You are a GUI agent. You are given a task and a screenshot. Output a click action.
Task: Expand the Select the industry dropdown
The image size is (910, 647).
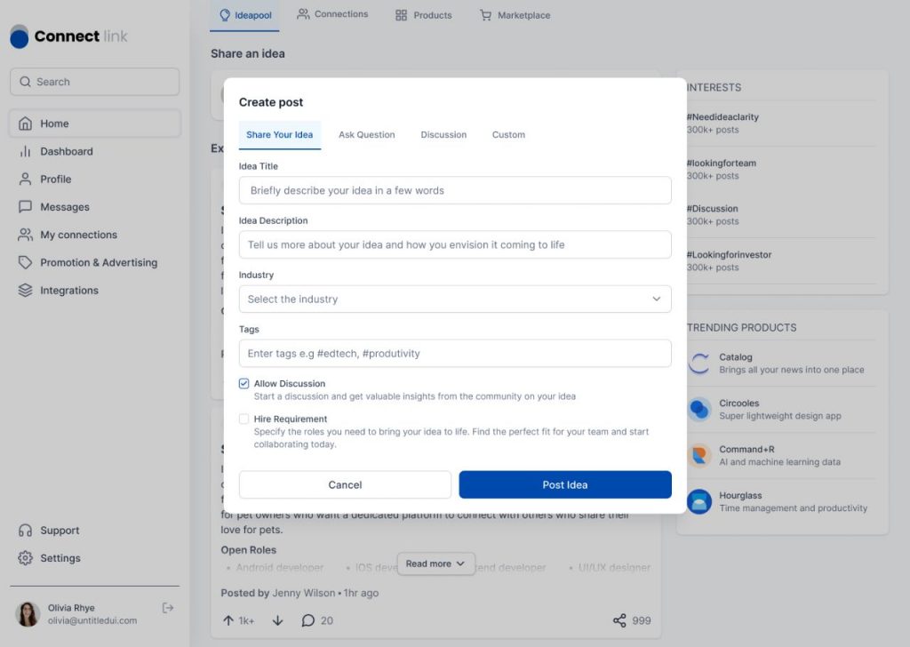pyautogui.click(x=455, y=300)
